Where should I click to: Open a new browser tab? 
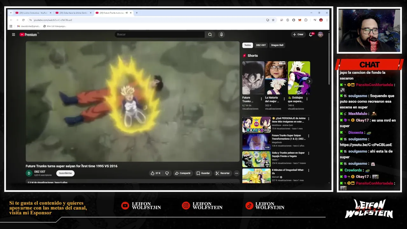137,13
